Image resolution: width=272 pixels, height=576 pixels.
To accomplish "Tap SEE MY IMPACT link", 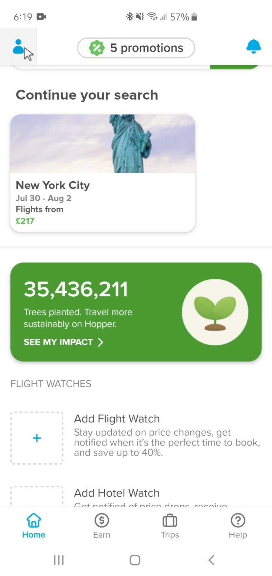I will (x=58, y=342).
